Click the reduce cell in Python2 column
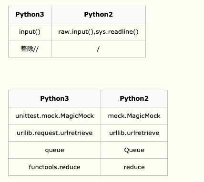 pos(134,167)
